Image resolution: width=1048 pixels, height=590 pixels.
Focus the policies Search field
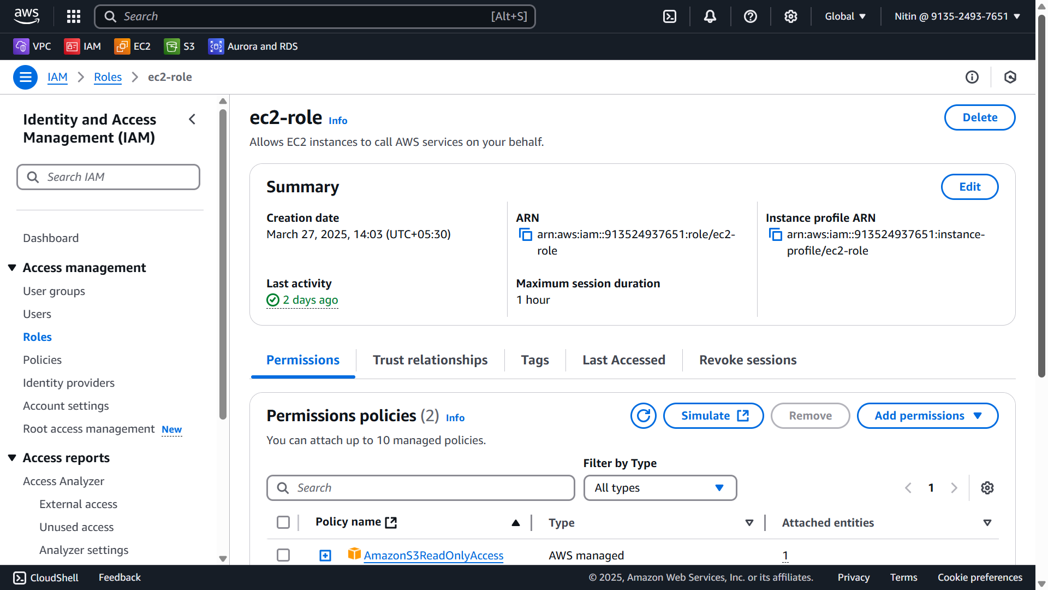coord(420,488)
